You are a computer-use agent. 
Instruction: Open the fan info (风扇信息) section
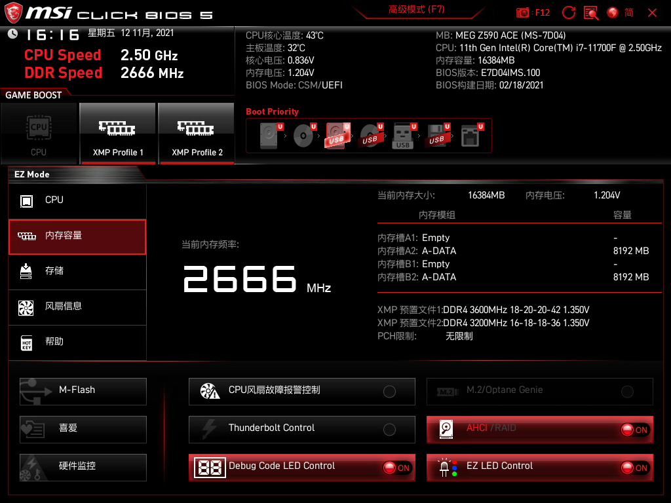(77, 307)
